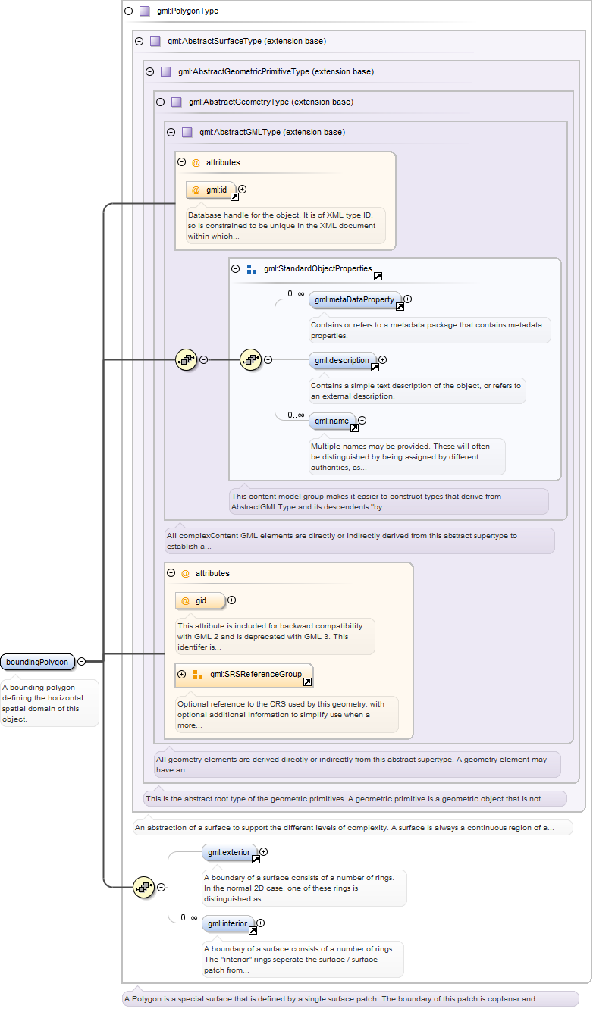Screen dimensions: 593x1009
Task: Collapse the upper attributes group
Action: 182,162
